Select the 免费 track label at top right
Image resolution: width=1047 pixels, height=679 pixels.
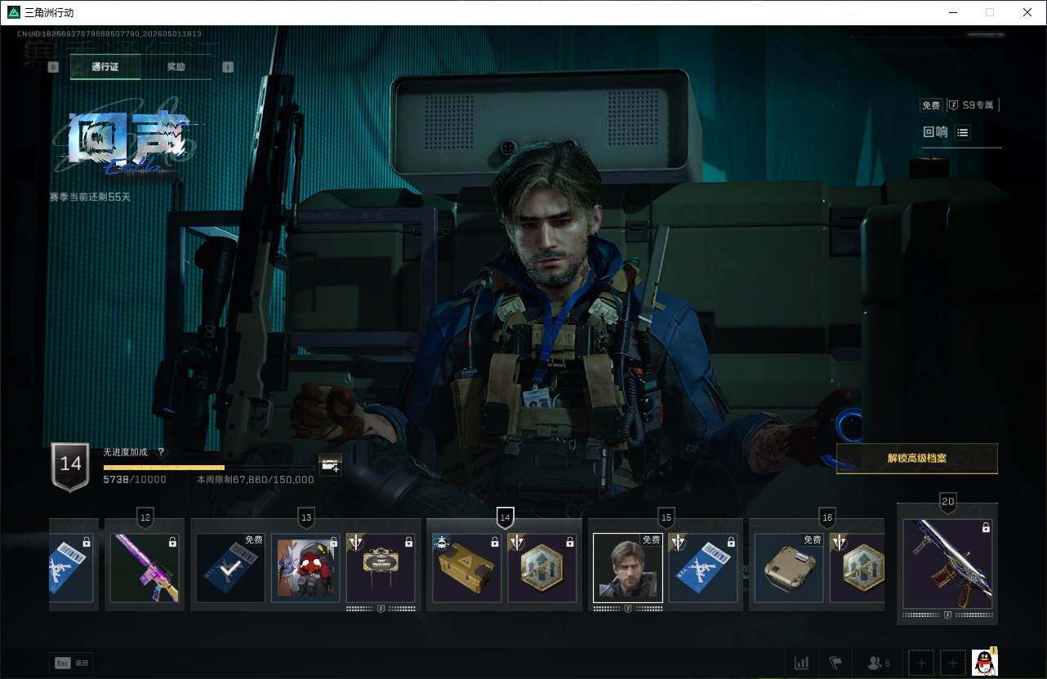(931, 105)
